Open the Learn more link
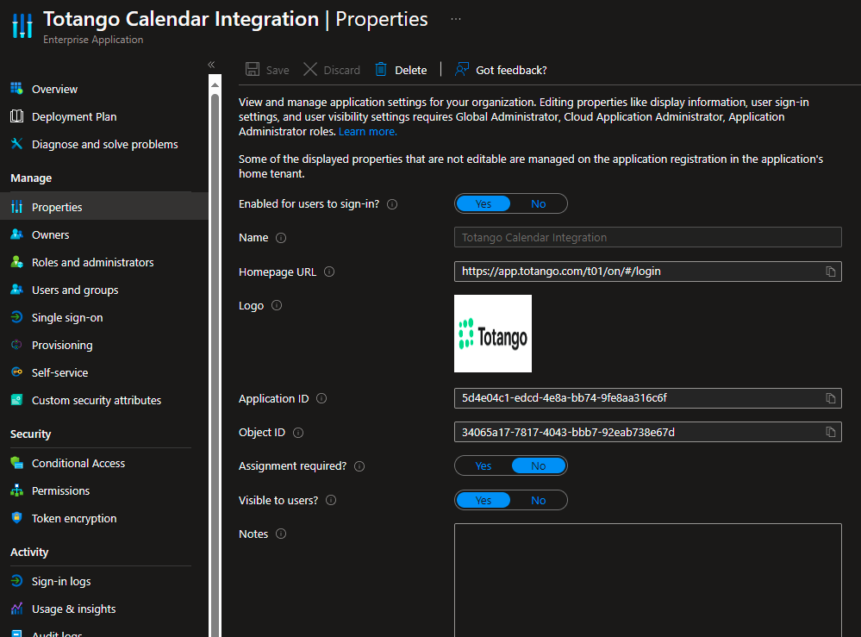This screenshot has height=637, width=861. (x=367, y=132)
